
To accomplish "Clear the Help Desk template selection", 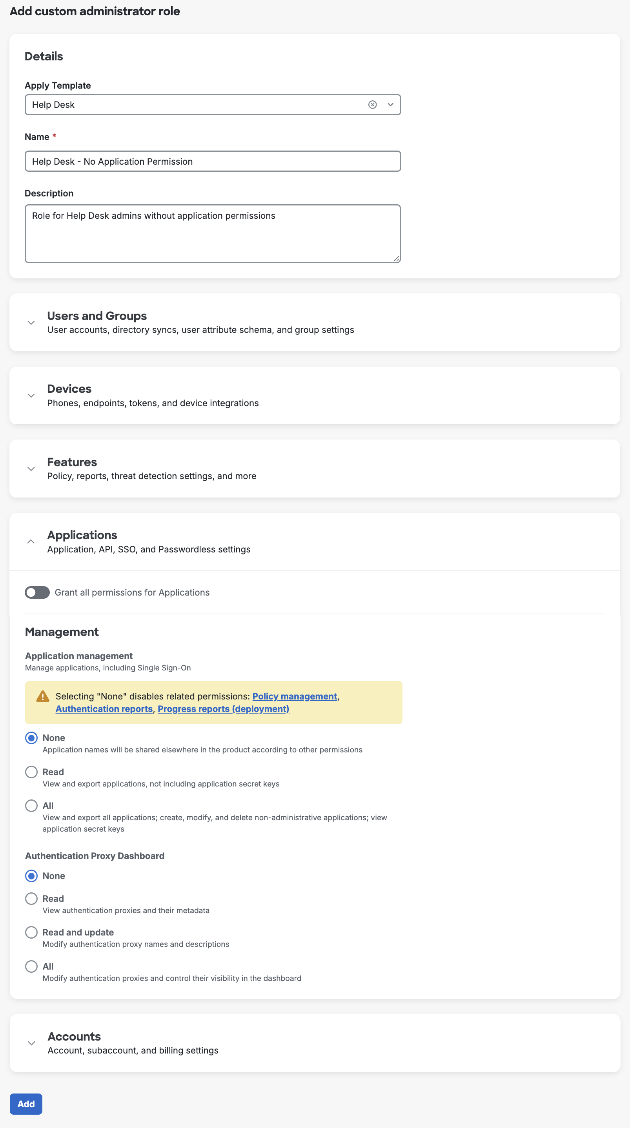I will tap(372, 104).
